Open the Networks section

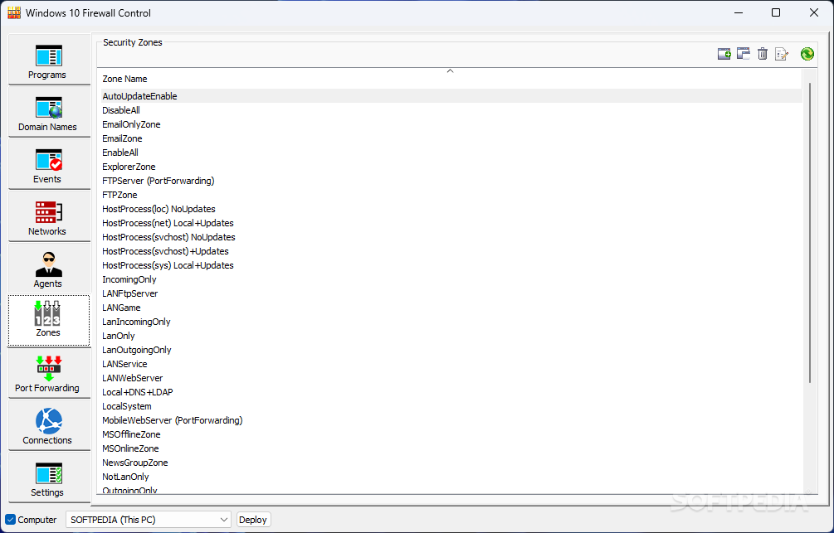[x=49, y=216]
